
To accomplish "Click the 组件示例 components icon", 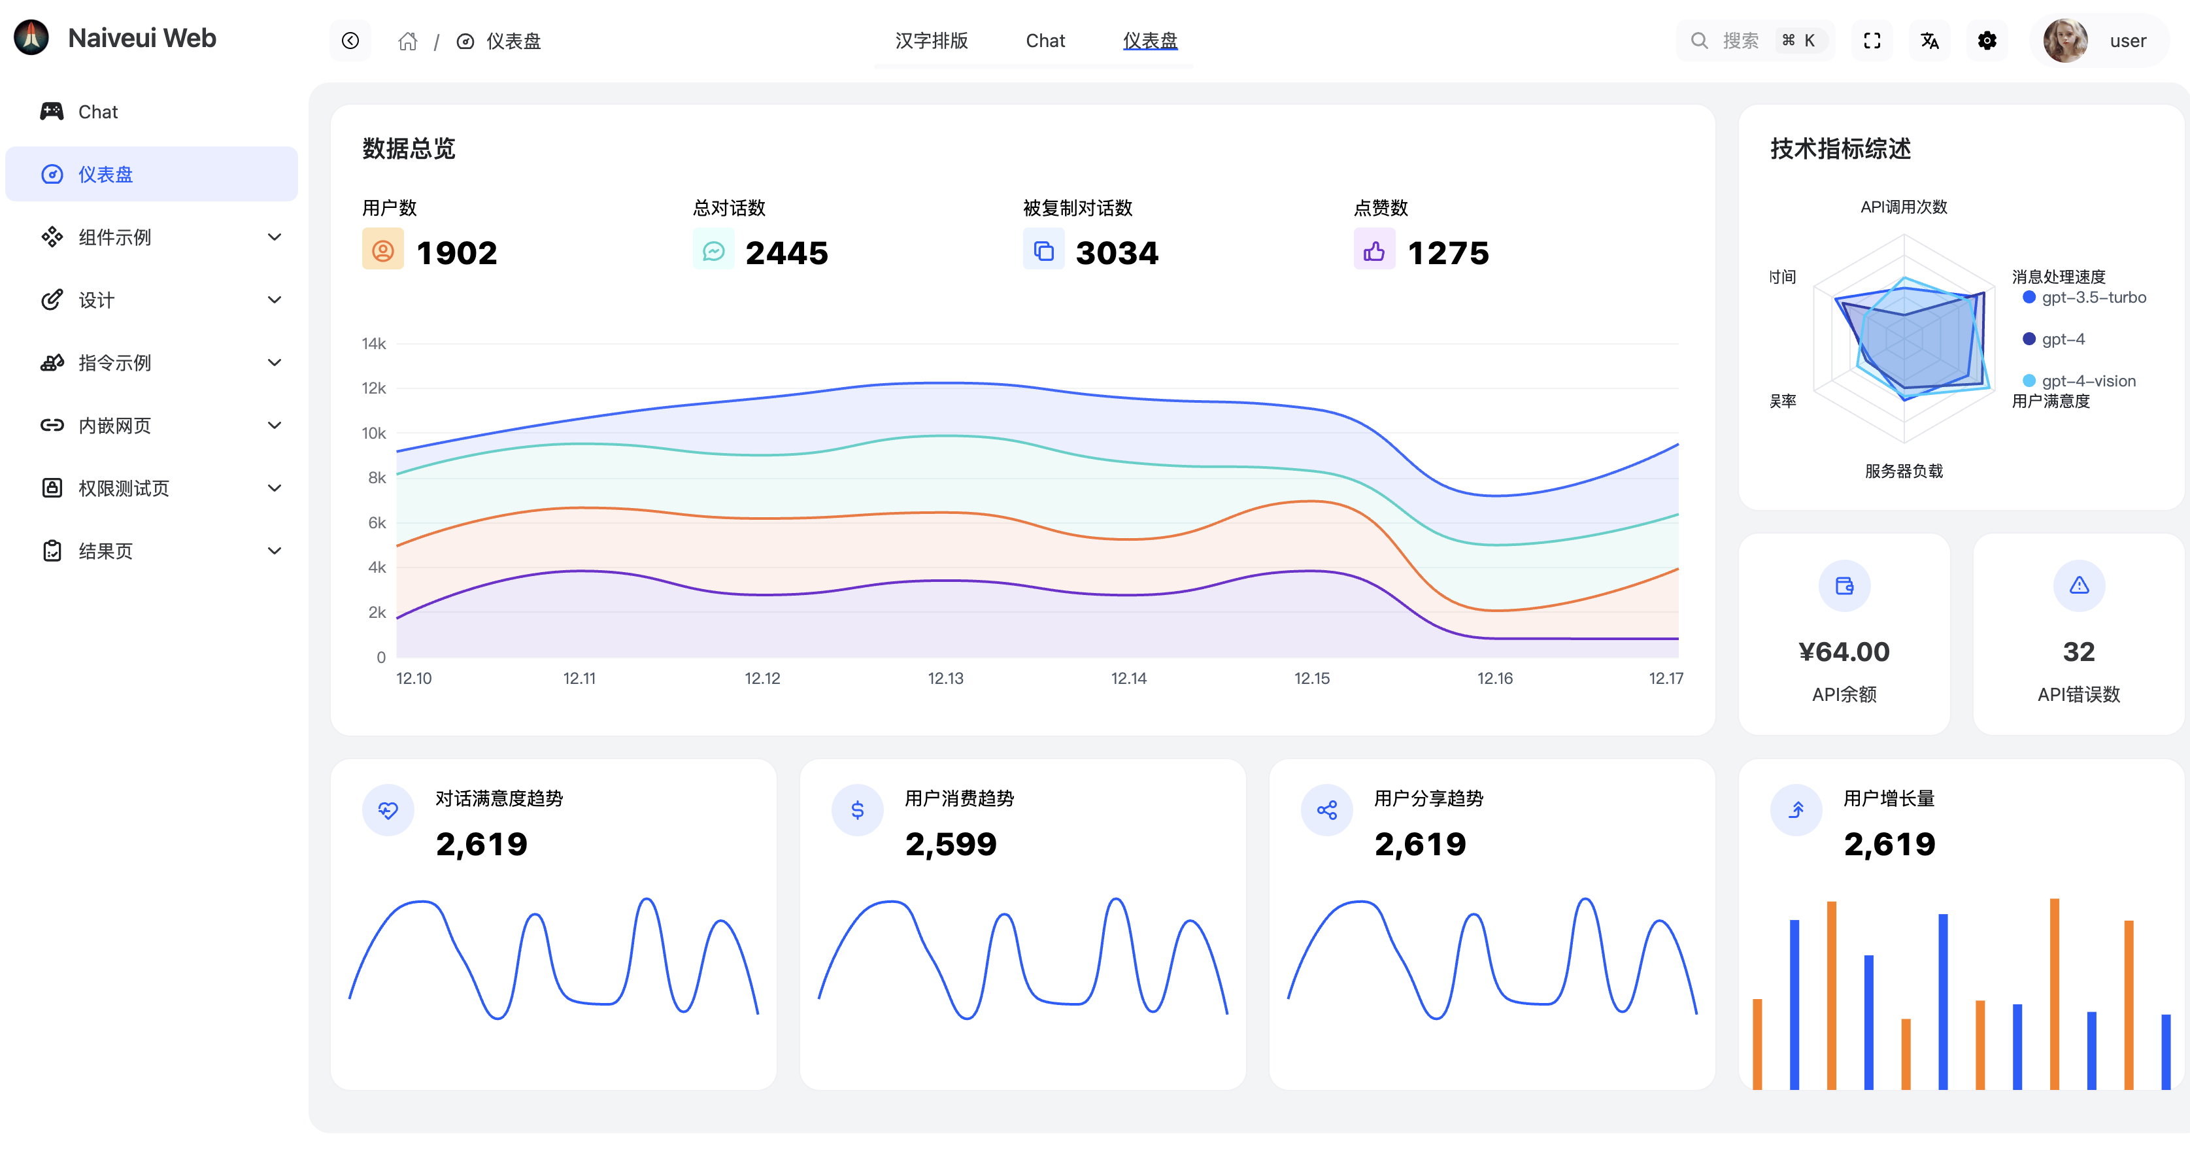I will [52, 237].
